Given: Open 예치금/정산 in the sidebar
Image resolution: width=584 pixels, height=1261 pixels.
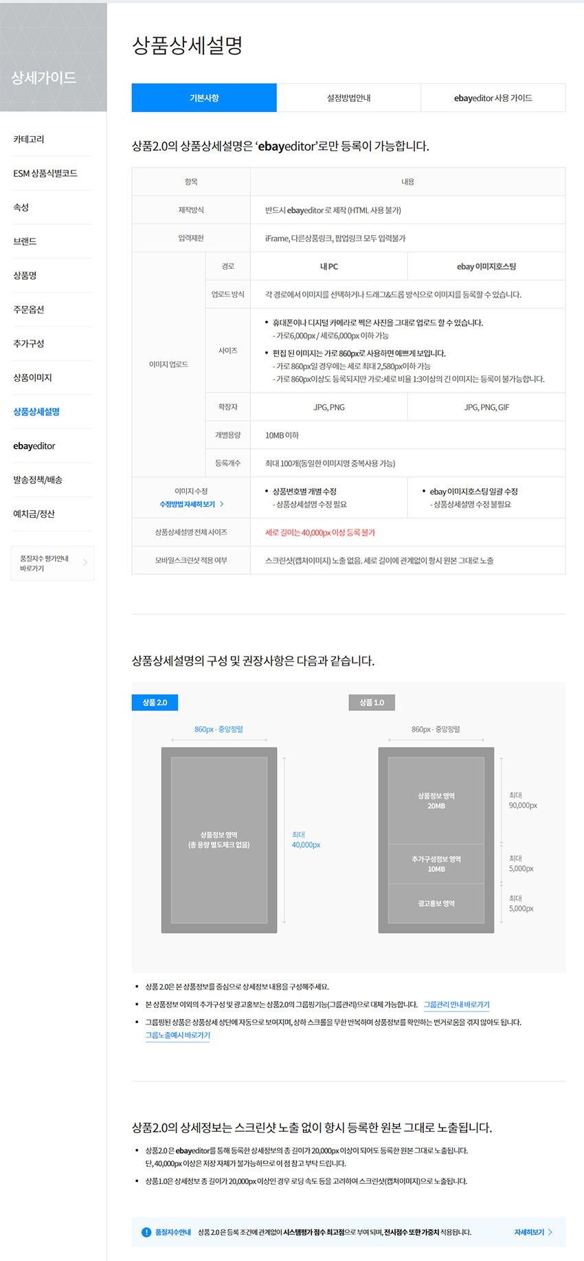Looking at the screenshot, I should (34, 514).
